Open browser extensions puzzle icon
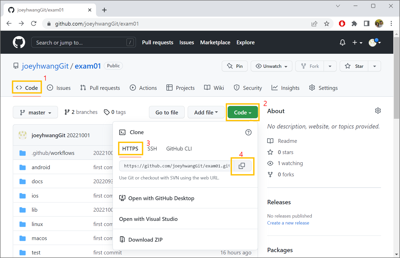Viewport: 400px width, 258px height. 354,24
